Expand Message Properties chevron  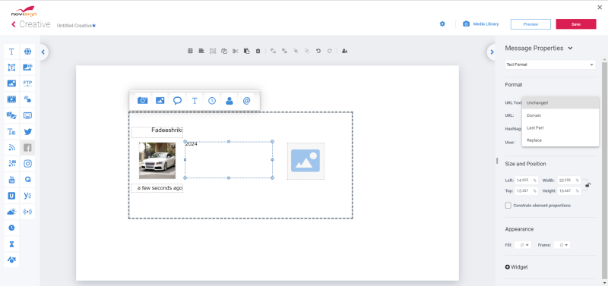570,49
